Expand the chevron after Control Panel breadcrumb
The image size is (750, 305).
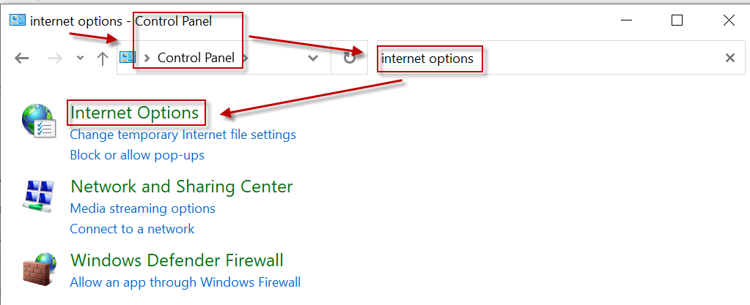pyautogui.click(x=246, y=59)
